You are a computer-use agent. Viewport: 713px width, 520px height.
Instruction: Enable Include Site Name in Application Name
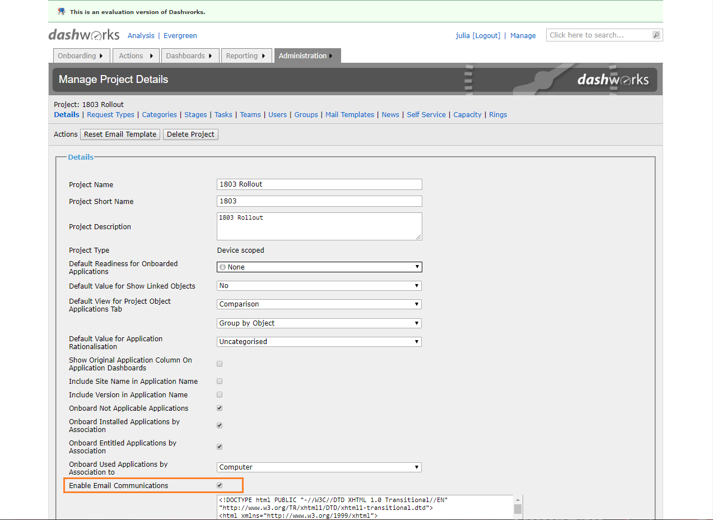[x=220, y=381]
